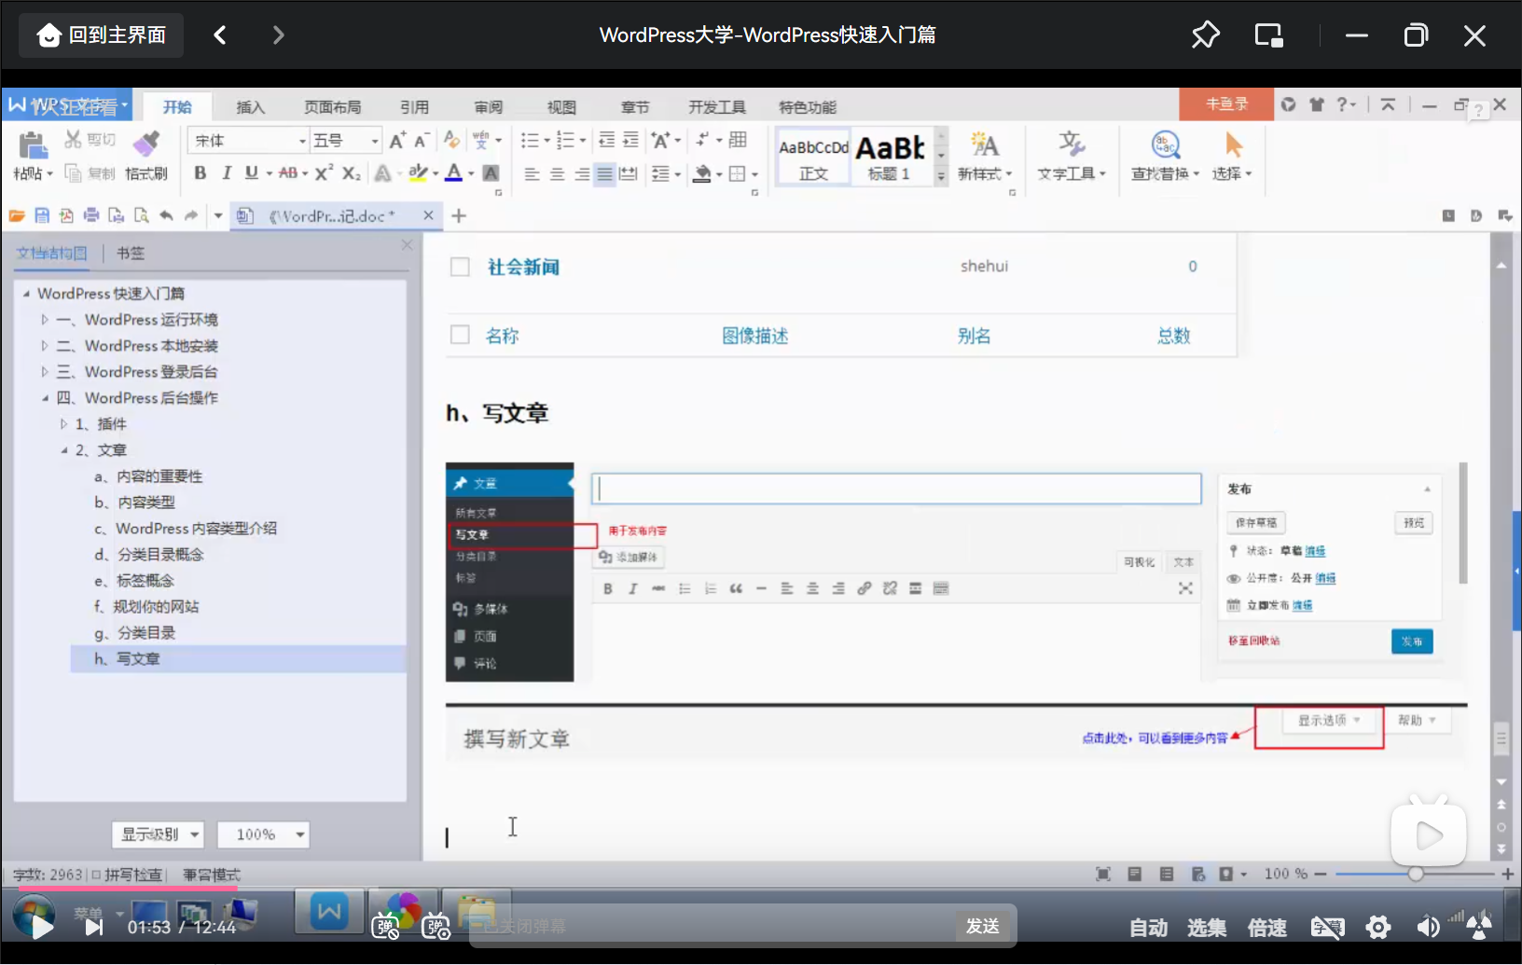Image resolution: width=1522 pixels, height=965 pixels.
Task: Select h、写文章 in document outline
Action: (238, 659)
